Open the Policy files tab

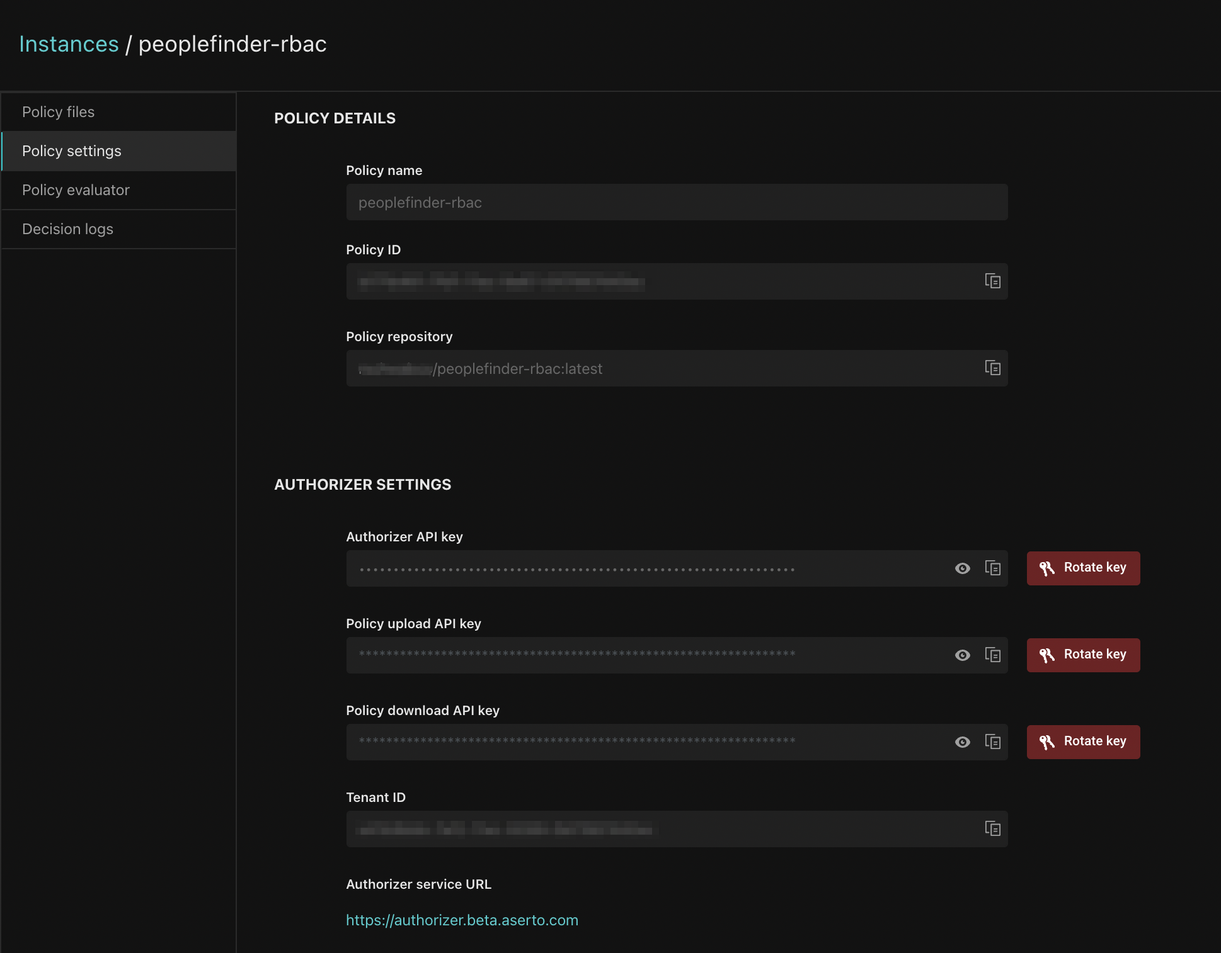pyautogui.click(x=58, y=112)
